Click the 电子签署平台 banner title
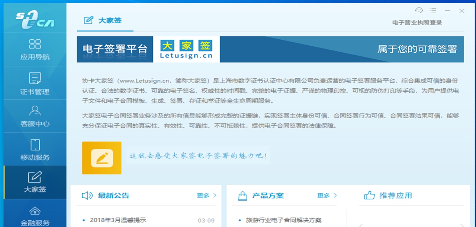 (x=115, y=49)
